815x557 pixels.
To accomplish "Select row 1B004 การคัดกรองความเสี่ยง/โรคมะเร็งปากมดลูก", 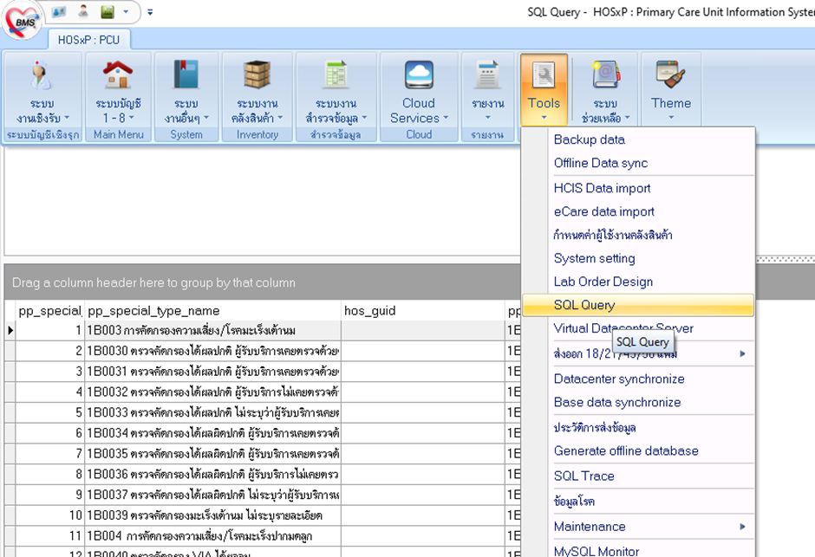I will tap(212, 535).
